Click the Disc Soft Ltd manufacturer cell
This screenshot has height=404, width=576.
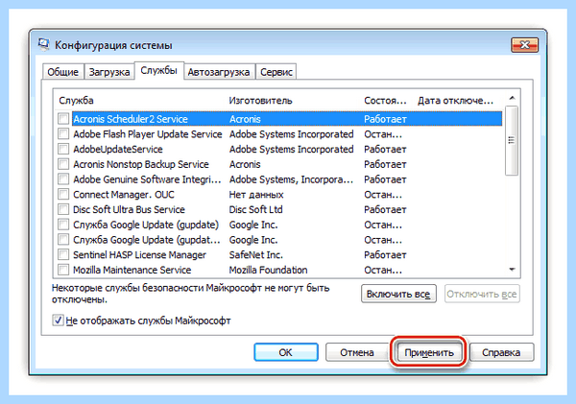(x=255, y=209)
